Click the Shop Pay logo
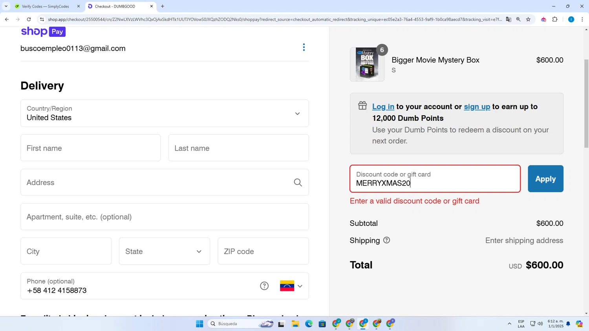This screenshot has width=589, height=331. [43, 32]
